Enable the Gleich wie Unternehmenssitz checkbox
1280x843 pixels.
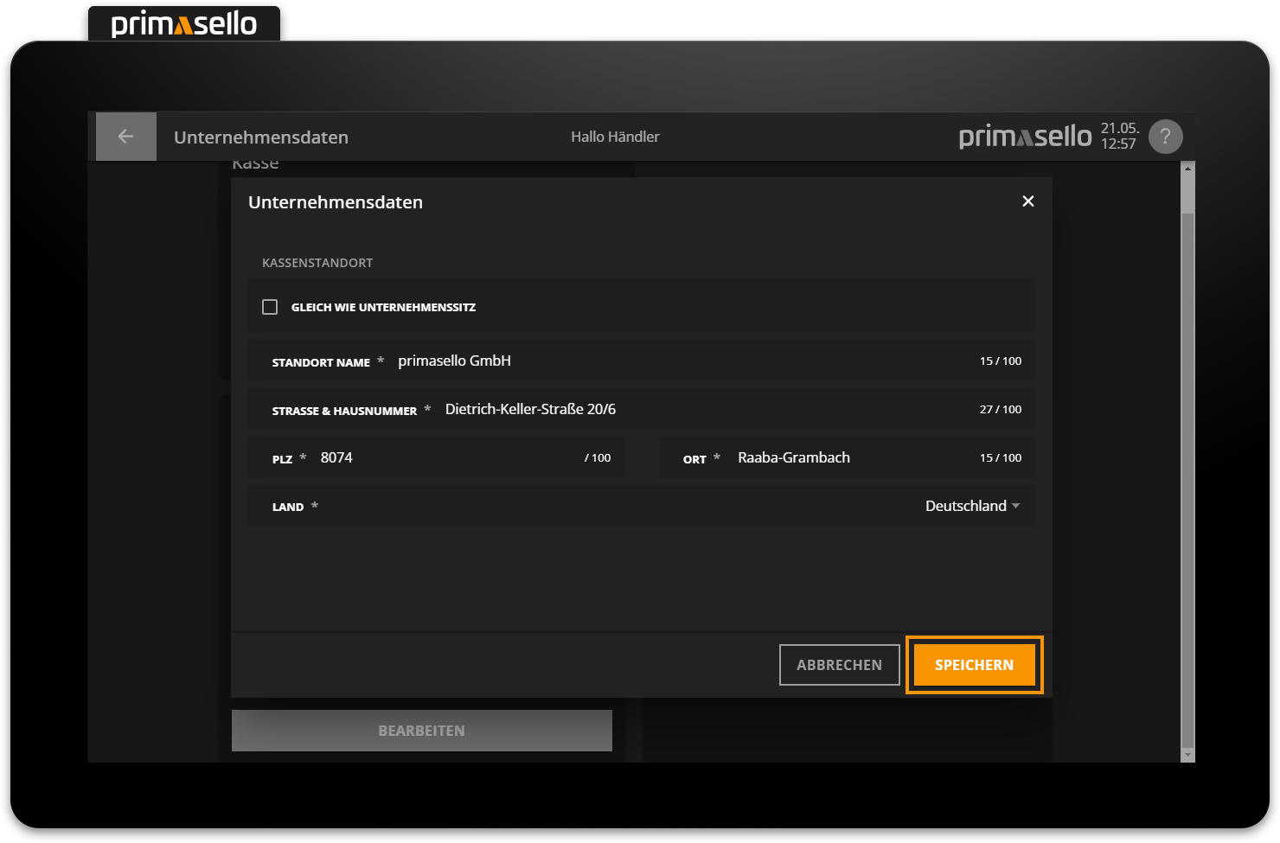[270, 307]
